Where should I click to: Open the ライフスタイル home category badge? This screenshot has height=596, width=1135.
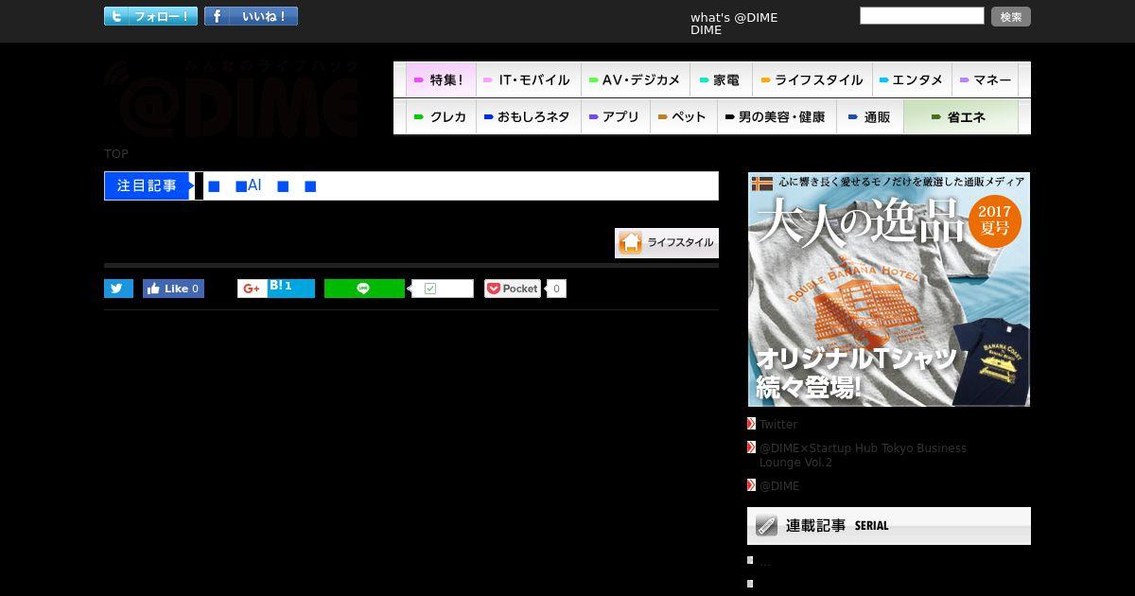(667, 243)
